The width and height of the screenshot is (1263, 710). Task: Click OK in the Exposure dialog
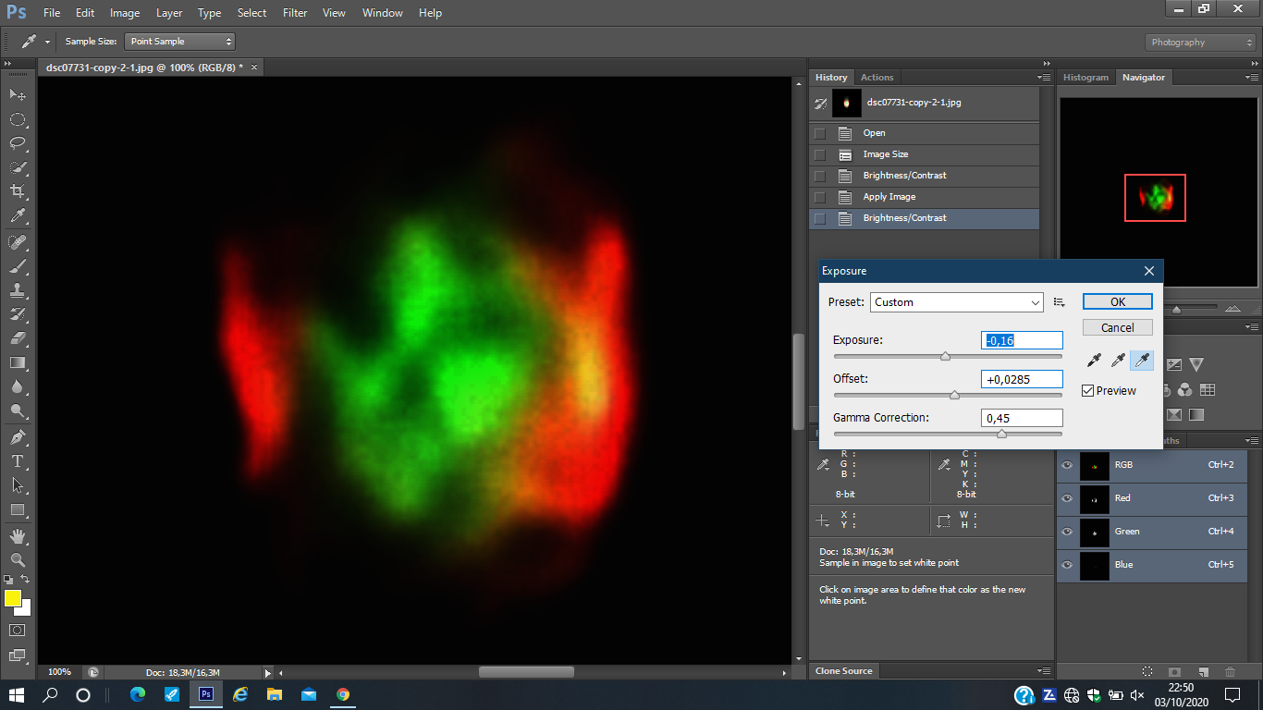pos(1117,302)
